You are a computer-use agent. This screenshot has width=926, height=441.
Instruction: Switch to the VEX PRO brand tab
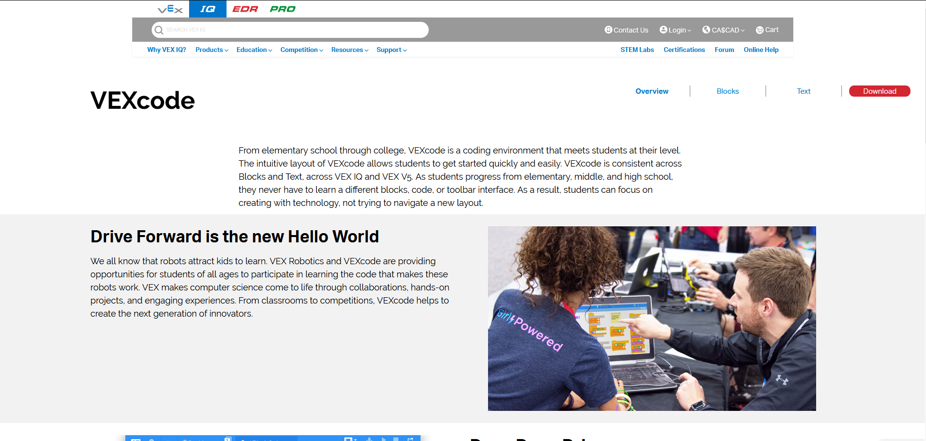click(282, 9)
